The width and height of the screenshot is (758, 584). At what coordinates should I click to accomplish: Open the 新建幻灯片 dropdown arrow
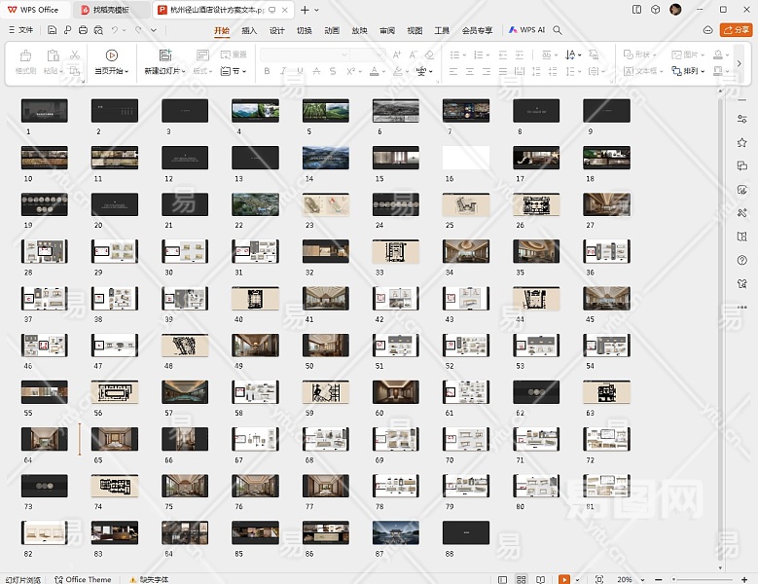coord(181,71)
